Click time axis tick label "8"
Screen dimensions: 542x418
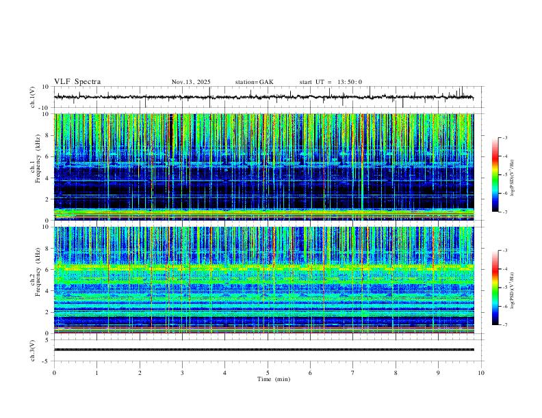pyautogui.click(x=396, y=373)
